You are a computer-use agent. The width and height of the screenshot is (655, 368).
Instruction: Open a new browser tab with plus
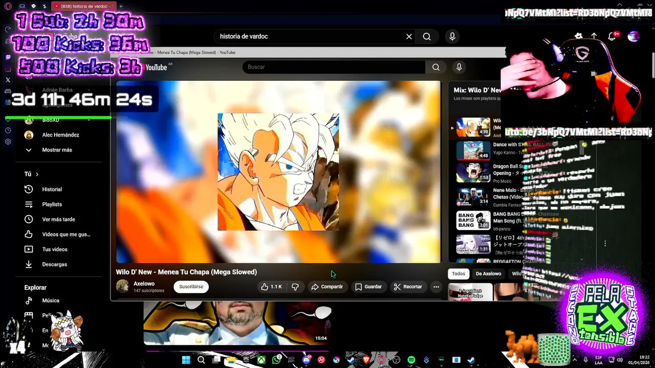point(121,6)
